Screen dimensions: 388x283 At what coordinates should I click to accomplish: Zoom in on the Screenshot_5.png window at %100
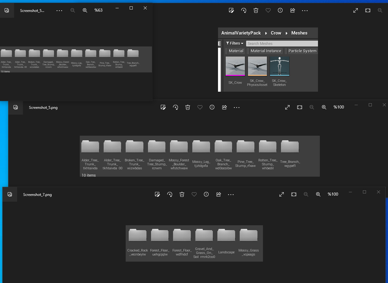(x=324, y=107)
